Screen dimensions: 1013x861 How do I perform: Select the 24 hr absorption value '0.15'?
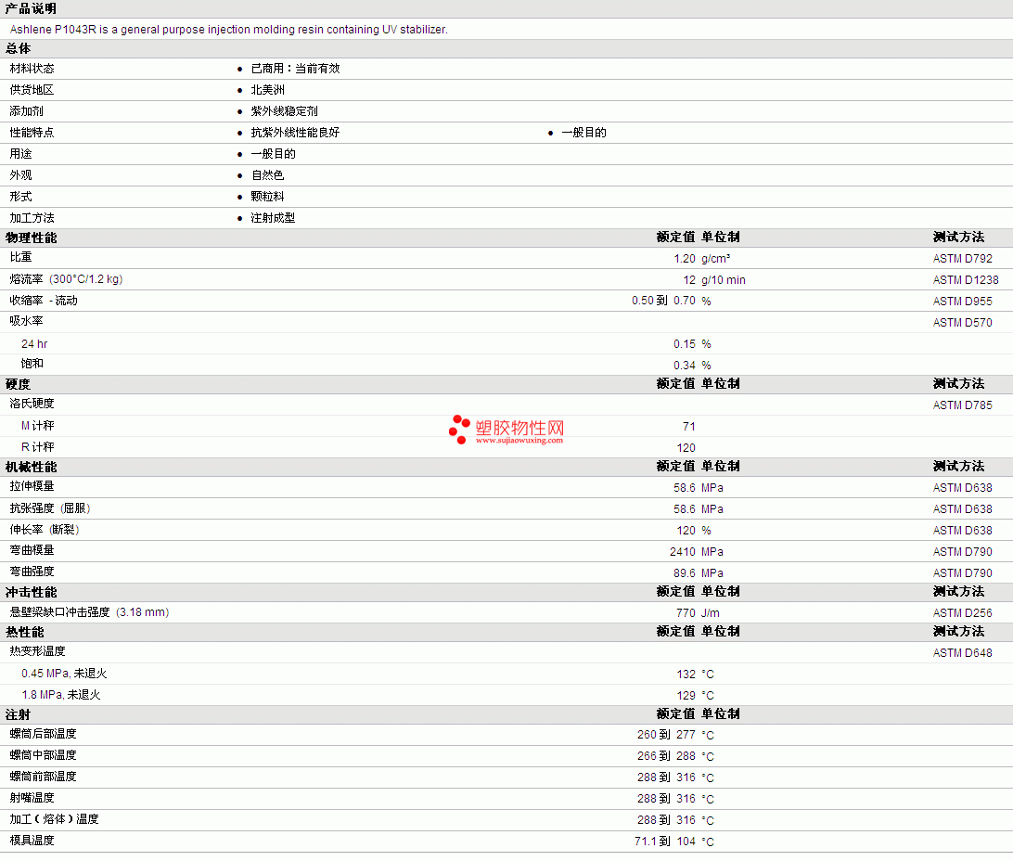[685, 343]
